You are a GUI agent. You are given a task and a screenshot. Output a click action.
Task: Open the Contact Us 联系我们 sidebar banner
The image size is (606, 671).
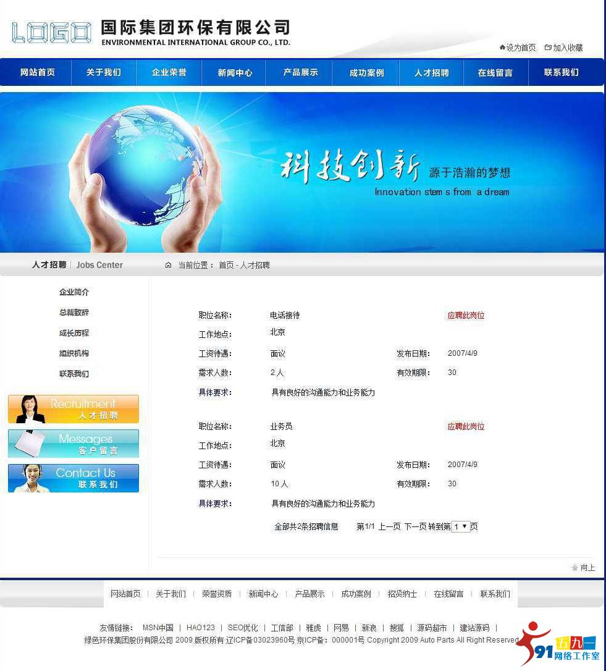click(73, 478)
